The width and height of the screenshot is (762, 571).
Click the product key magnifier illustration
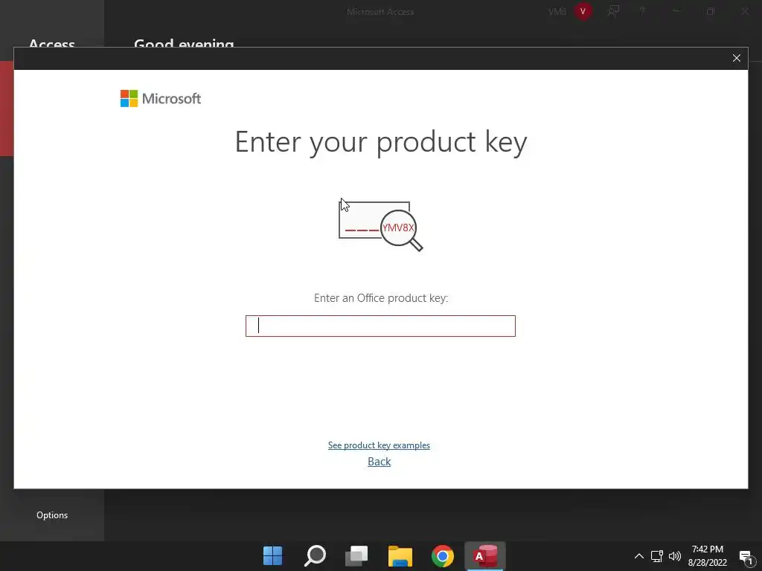380,226
